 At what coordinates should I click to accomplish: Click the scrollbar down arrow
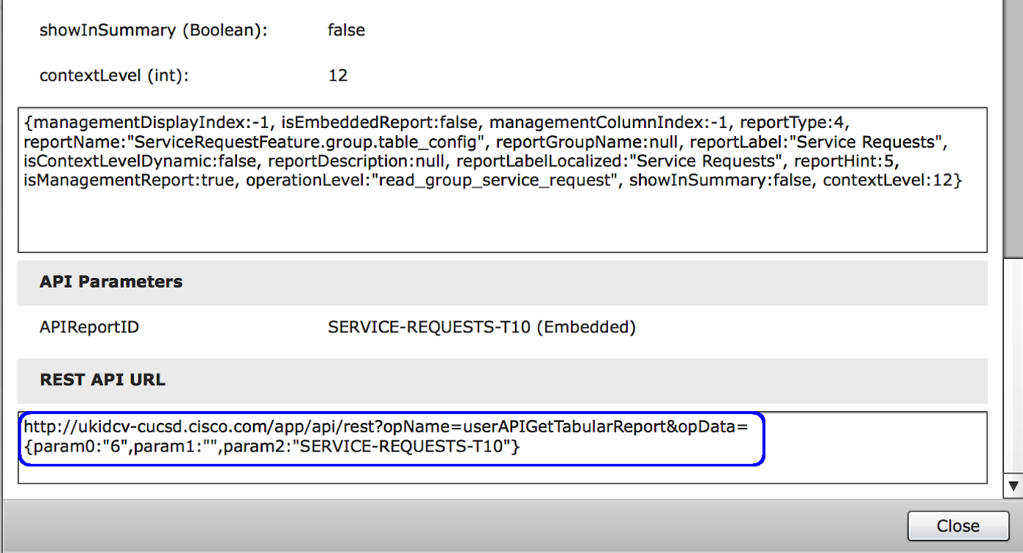pos(1013,486)
